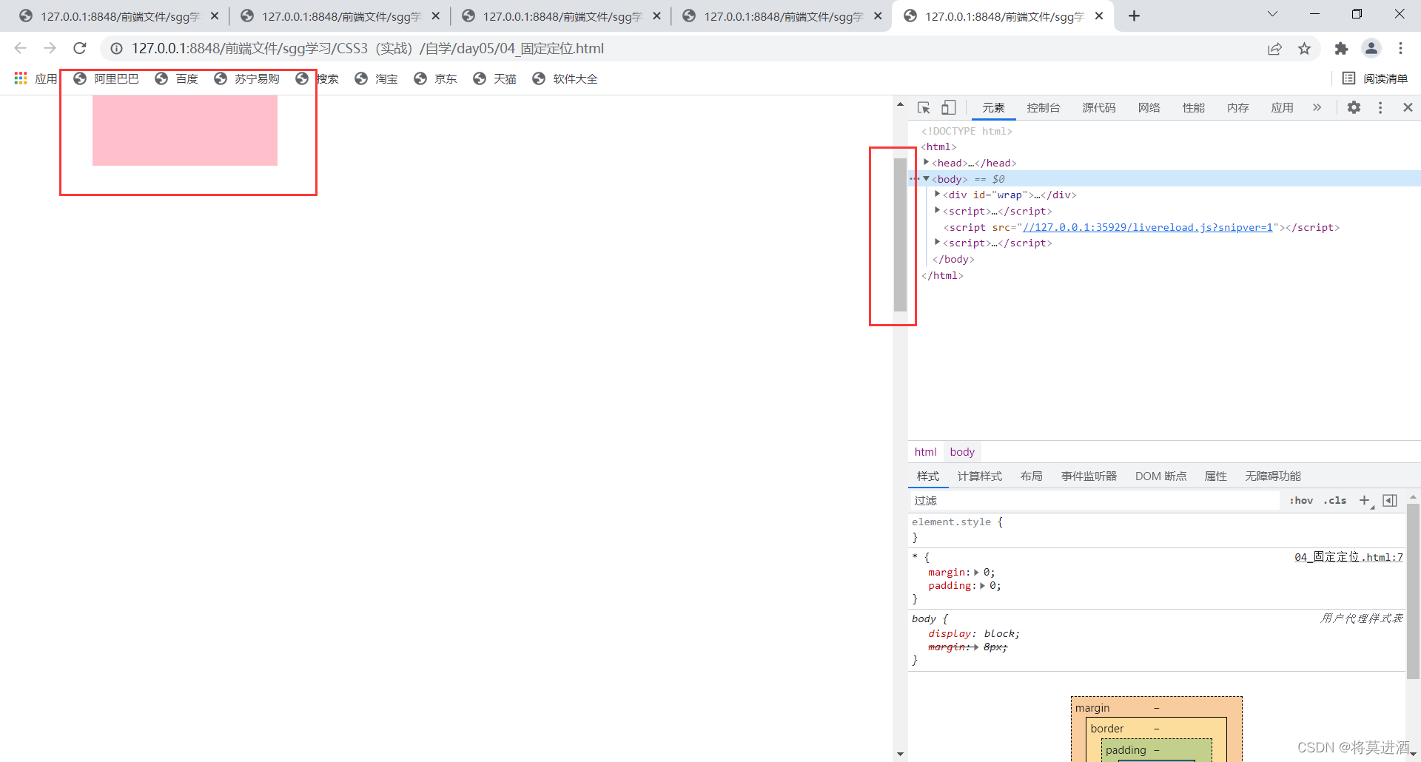Open the 应用 apps bookmark
The height and width of the screenshot is (762, 1421).
pyautogui.click(x=35, y=78)
